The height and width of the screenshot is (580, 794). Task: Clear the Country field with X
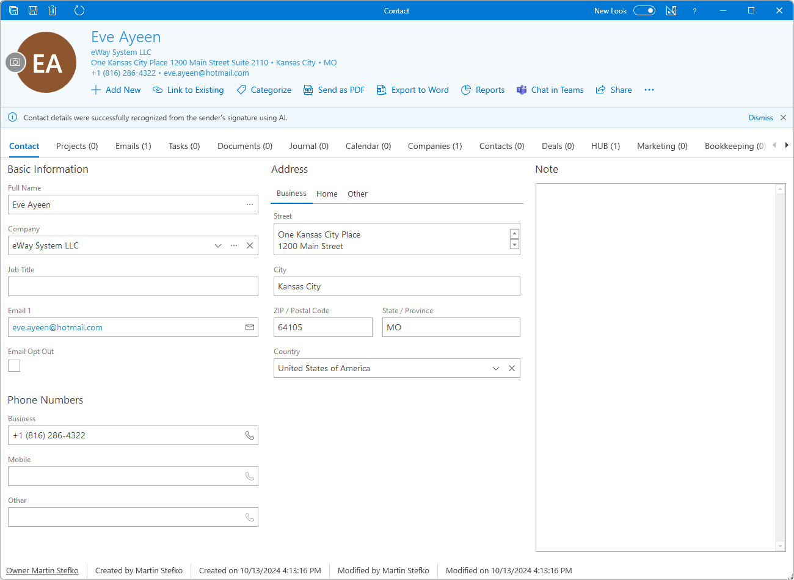[x=512, y=368]
